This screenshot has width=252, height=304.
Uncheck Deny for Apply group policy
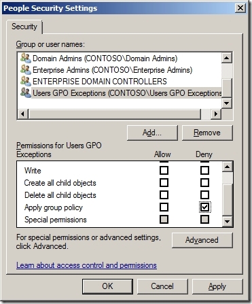pyautogui.click(x=204, y=207)
